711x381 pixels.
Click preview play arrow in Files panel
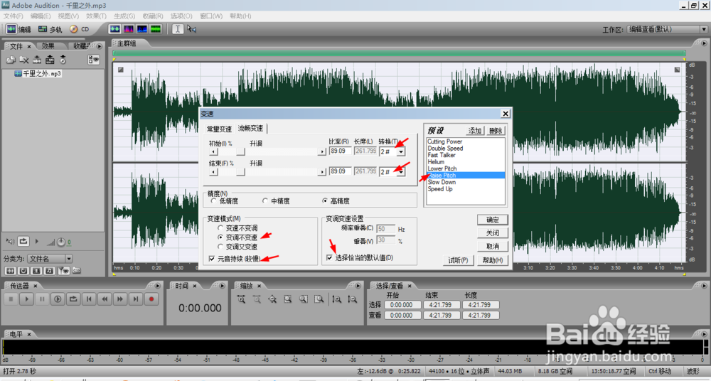tap(37, 242)
